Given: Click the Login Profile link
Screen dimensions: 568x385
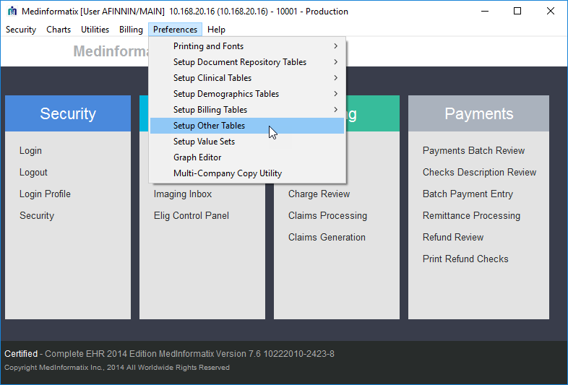Looking at the screenshot, I should (45, 194).
